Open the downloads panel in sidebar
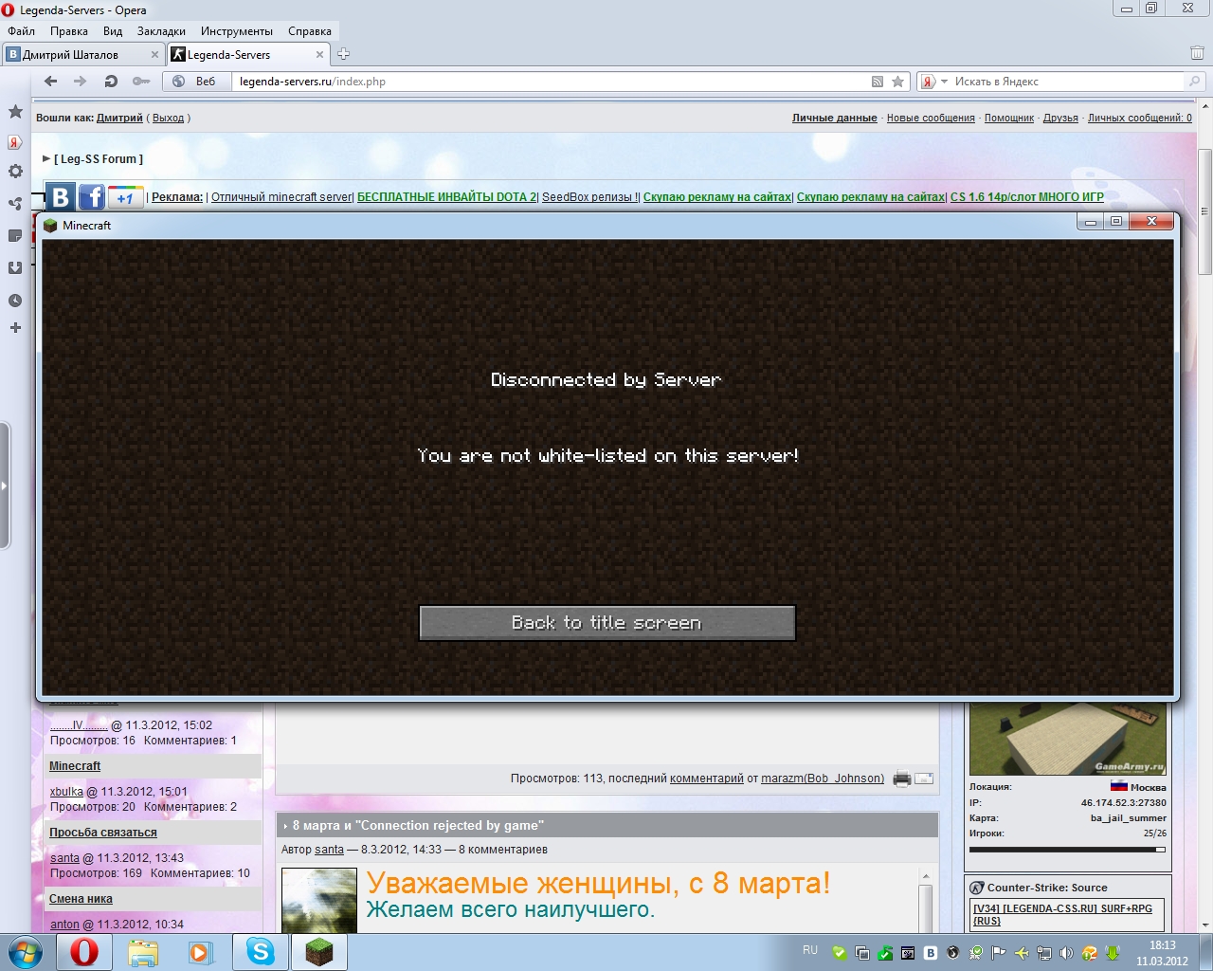 (15, 268)
